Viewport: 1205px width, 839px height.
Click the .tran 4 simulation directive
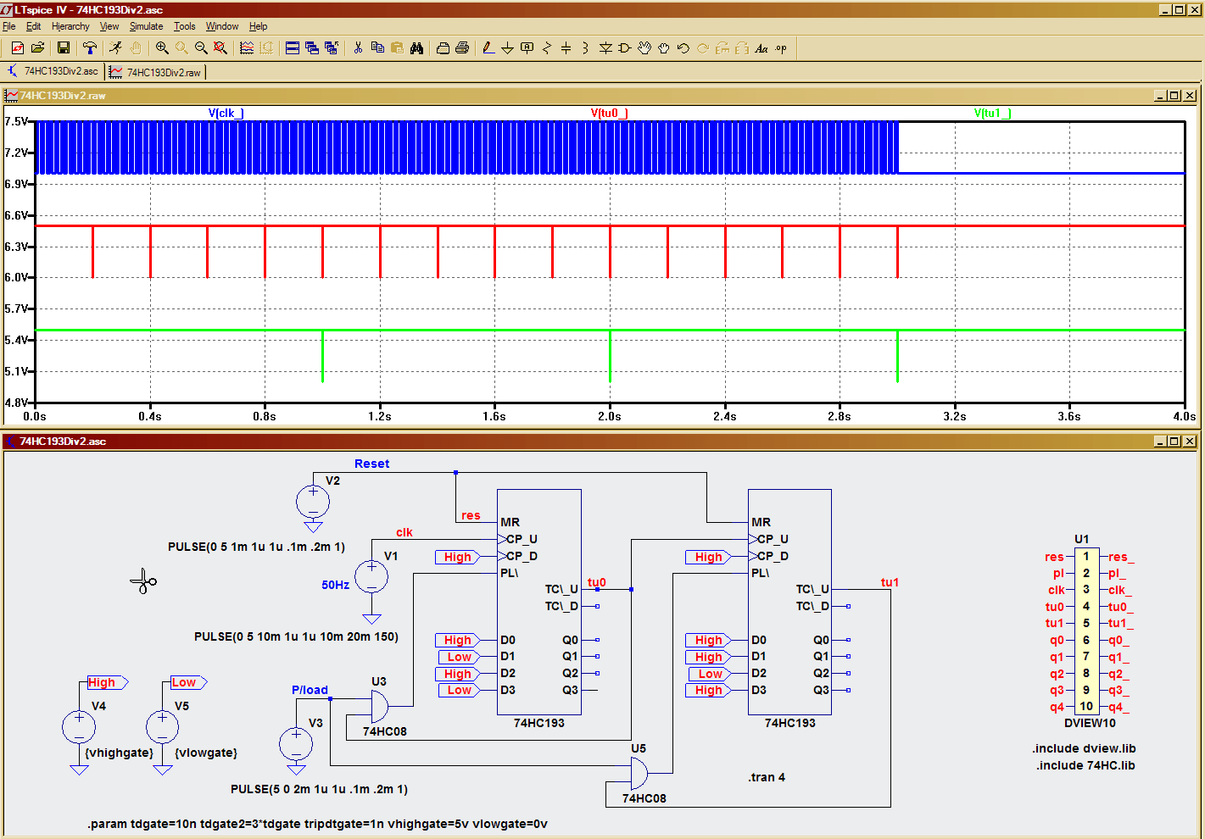click(767, 777)
